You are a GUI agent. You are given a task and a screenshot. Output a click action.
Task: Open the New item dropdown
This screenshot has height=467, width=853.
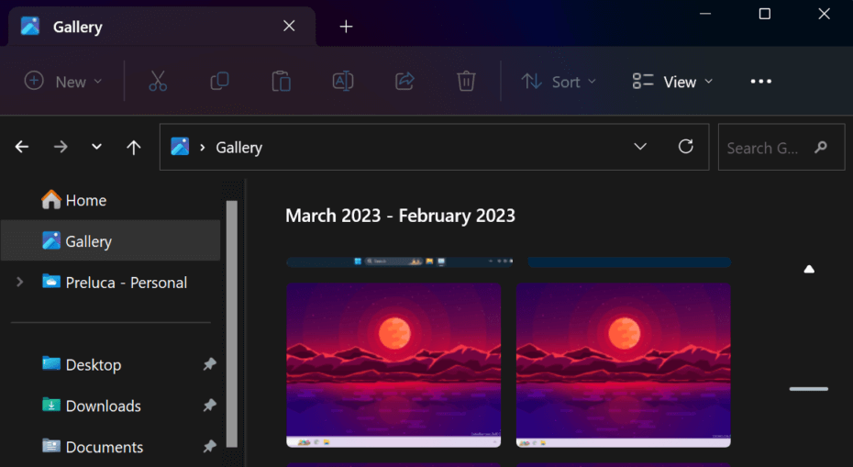click(62, 82)
